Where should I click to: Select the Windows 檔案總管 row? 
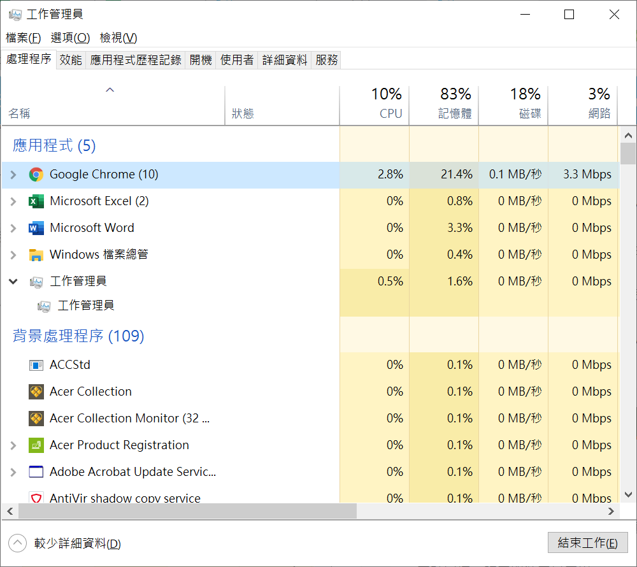(310, 255)
